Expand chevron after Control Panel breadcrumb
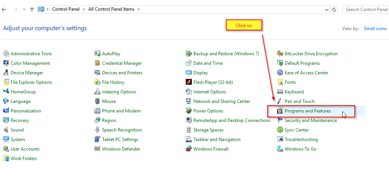This screenshot has height=178, width=389. (x=84, y=9)
